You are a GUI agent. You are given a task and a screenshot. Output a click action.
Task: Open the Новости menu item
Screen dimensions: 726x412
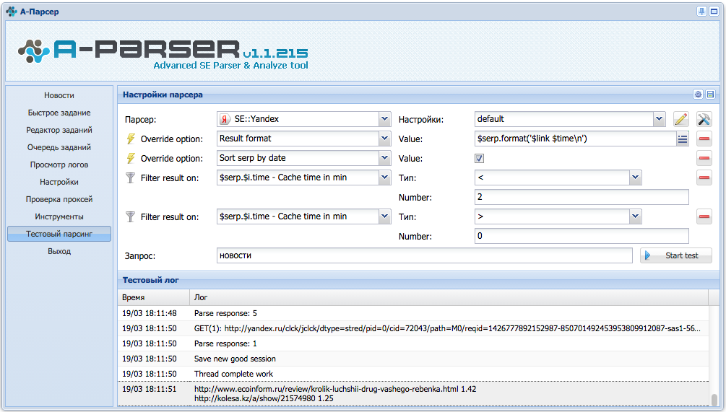[59, 95]
